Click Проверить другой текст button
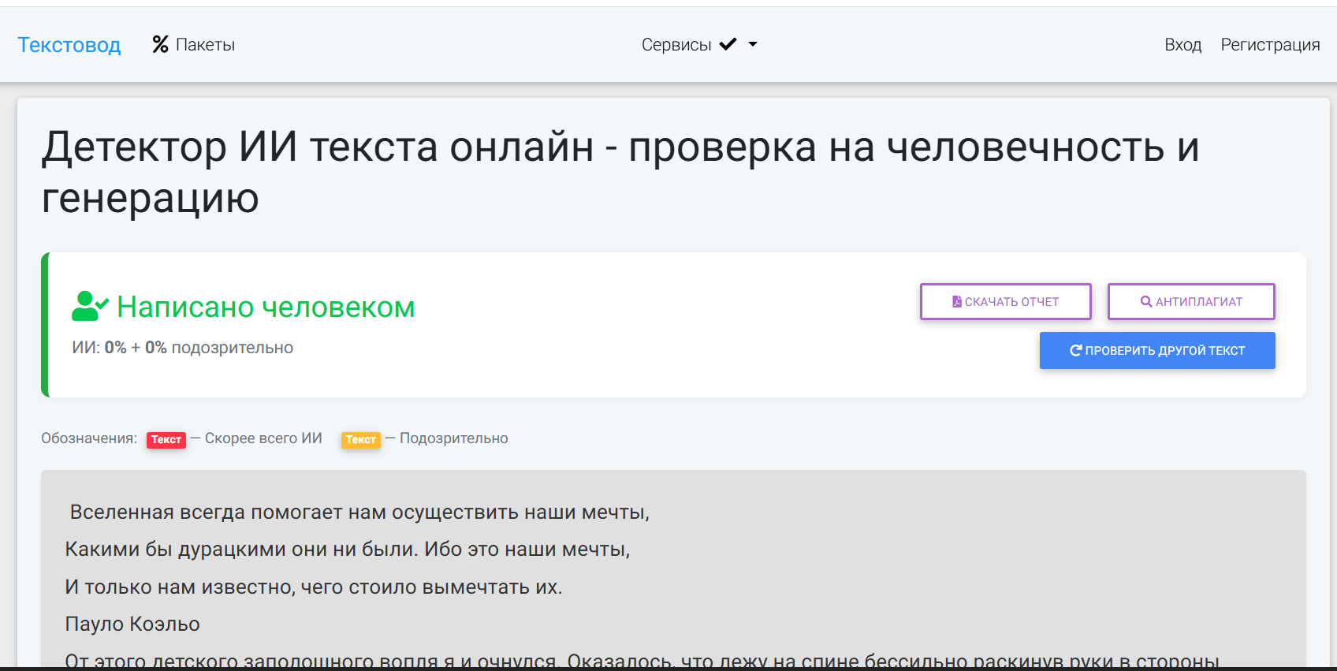Screen dimensions: 1337x671 1157,350
